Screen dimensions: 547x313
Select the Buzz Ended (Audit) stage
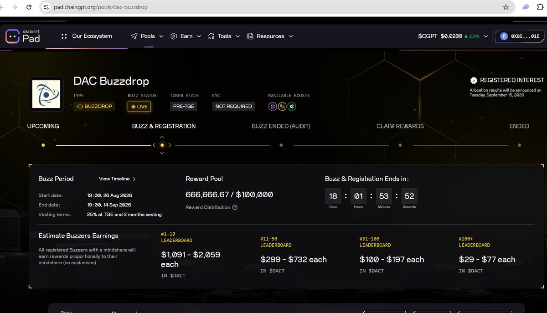(x=281, y=126)
